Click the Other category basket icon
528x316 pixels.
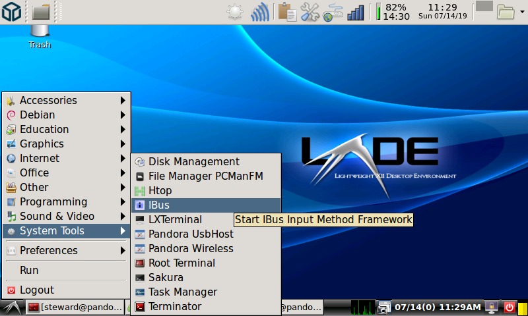pyautogui.click(x=11, y=188)
